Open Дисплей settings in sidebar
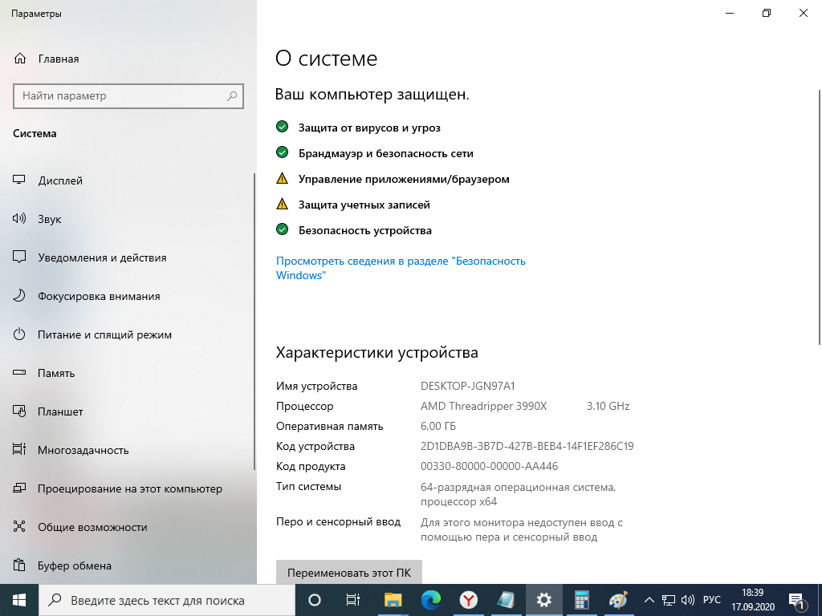The image size is (822, 616). pos(60,180)
